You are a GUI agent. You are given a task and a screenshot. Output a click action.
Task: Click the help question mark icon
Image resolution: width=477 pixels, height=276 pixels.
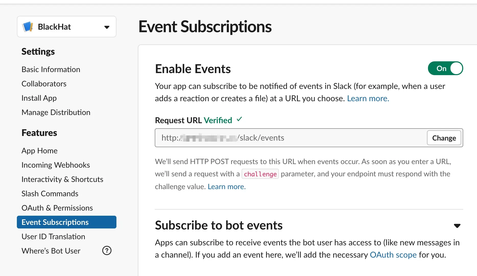point(107,251)
